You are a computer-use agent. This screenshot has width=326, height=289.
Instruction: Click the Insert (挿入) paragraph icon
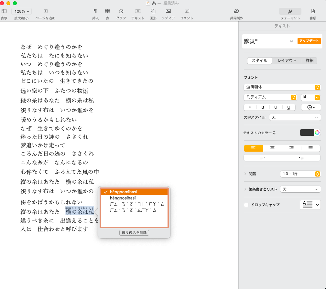(95, 11)
